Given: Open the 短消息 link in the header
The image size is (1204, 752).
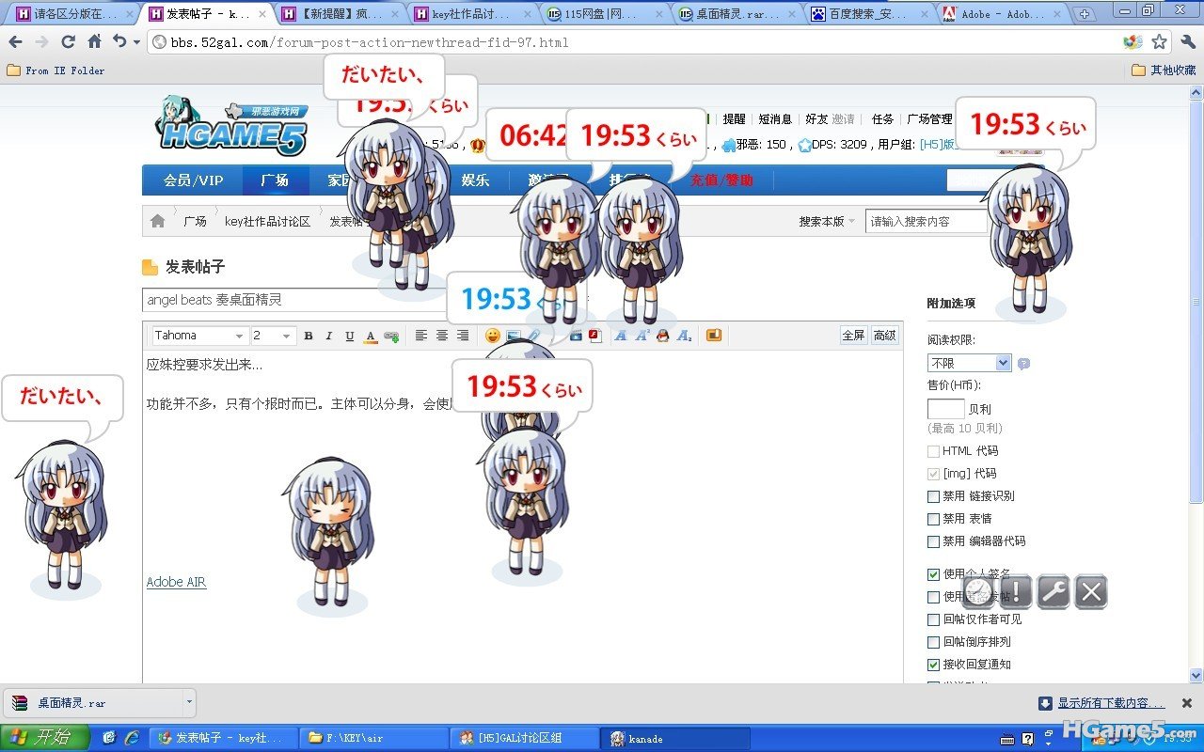Looking at the screenshot, I should coord(776,119).
